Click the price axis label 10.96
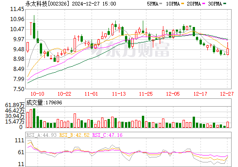The width and height of the screenshot is (238, 167). (x=17, y=19)
